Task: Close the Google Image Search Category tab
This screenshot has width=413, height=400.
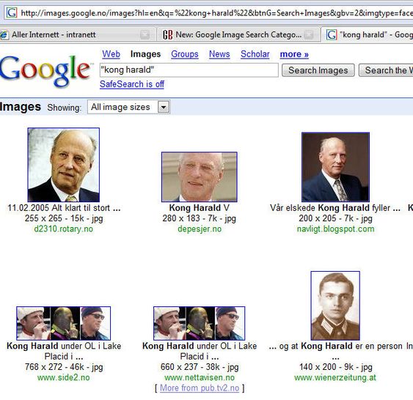Action: (309, 34)
